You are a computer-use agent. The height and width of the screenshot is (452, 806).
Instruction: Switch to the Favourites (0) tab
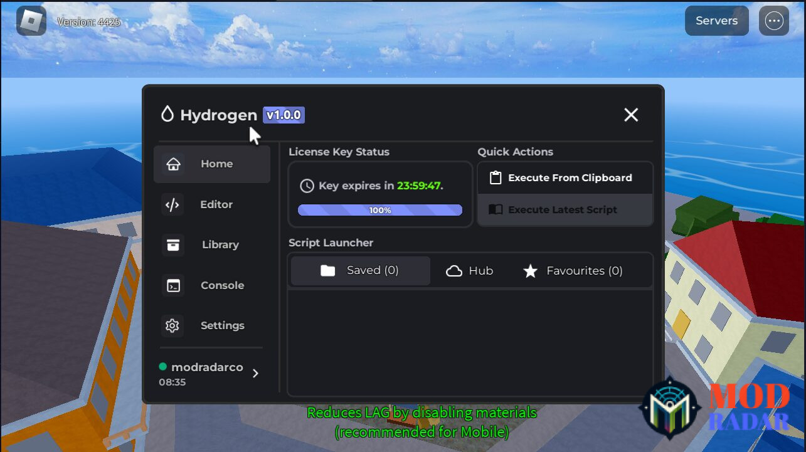(573, 271)
